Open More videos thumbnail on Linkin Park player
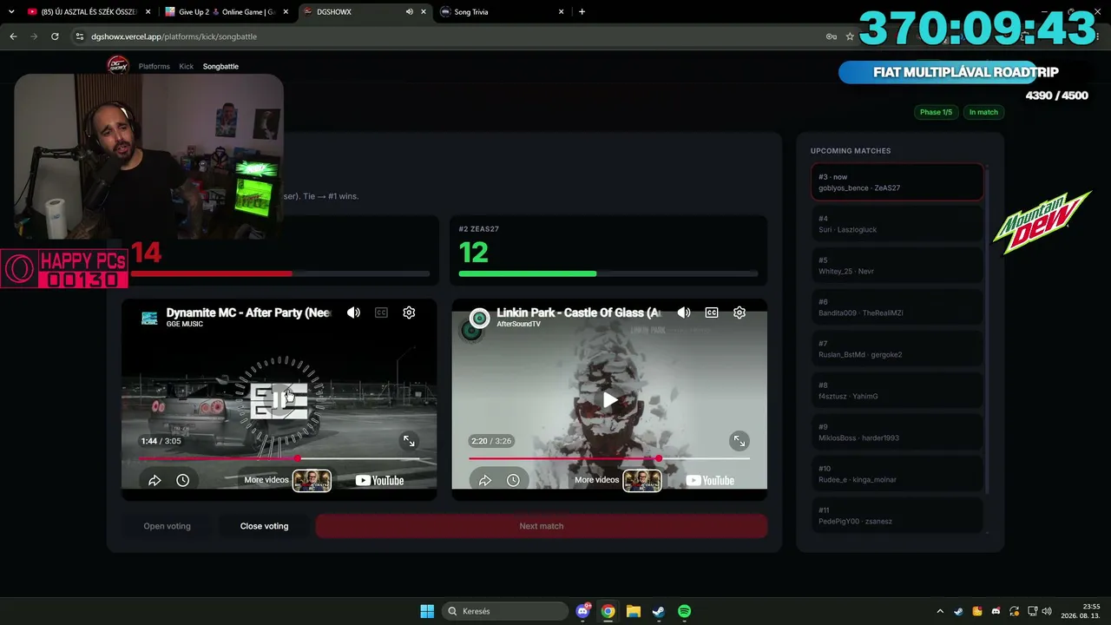Image resolution: width=1111 pixels, height=625 pixels. pos(642,480)
